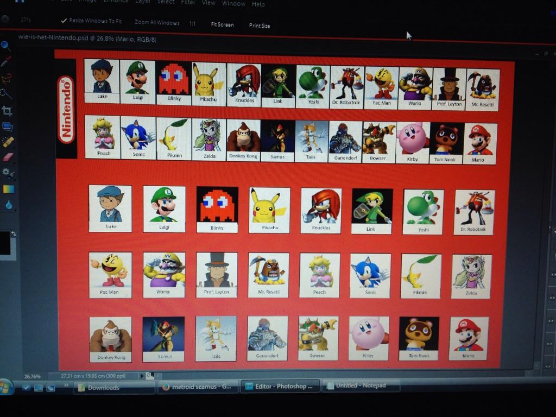Toggle Zoom All Windows option
Screen dimensions: 556x417
point(157,22)
